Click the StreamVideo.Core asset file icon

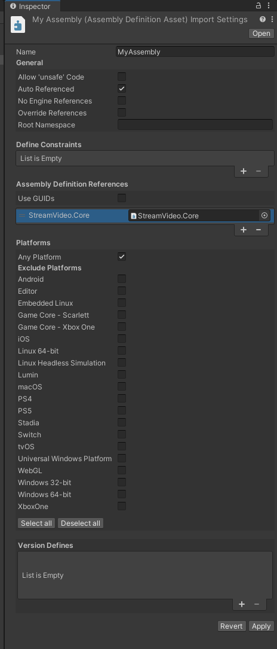(x=133, y=216)
